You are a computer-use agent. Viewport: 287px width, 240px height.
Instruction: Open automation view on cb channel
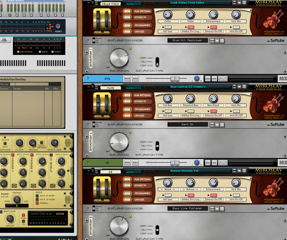(x=223, y=163)
